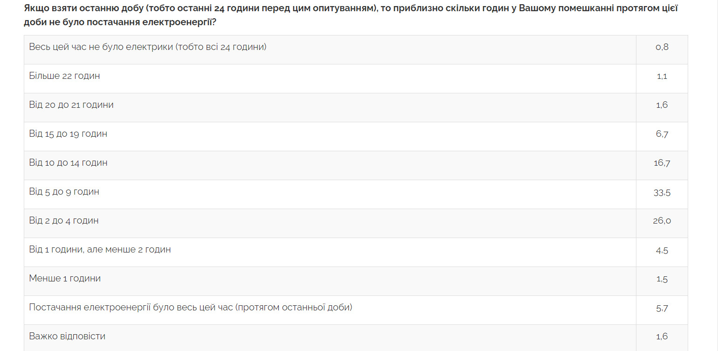The image size is (718, 351).
Task: Select the 'Весь цей час не було електрики' row
Action: (x=356, y=50)
